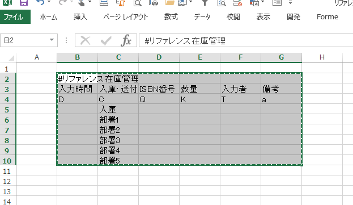
Task: Select the cell containing 部署3
Action: tap(118, 140)
